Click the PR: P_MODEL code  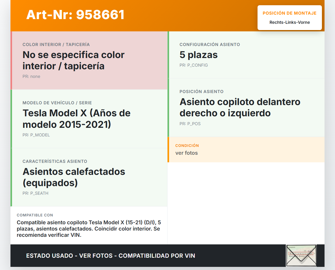point(36,135)
